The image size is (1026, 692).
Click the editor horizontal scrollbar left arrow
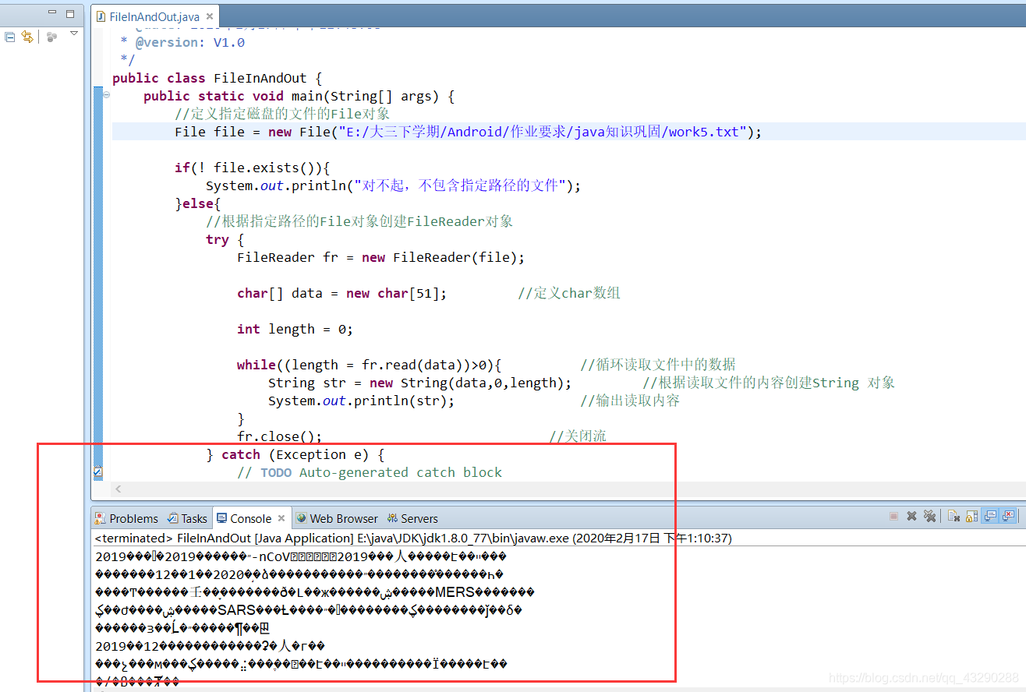(x=119, y=489)
